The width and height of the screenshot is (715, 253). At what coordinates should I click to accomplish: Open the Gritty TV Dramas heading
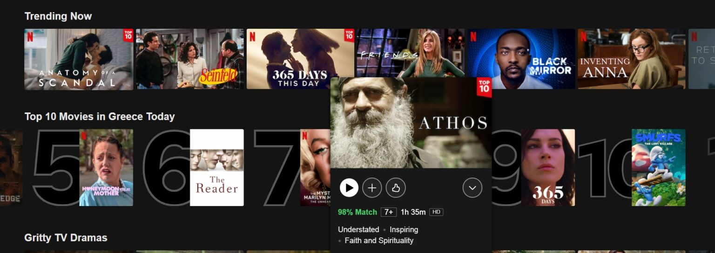click(x=66, y=238)
